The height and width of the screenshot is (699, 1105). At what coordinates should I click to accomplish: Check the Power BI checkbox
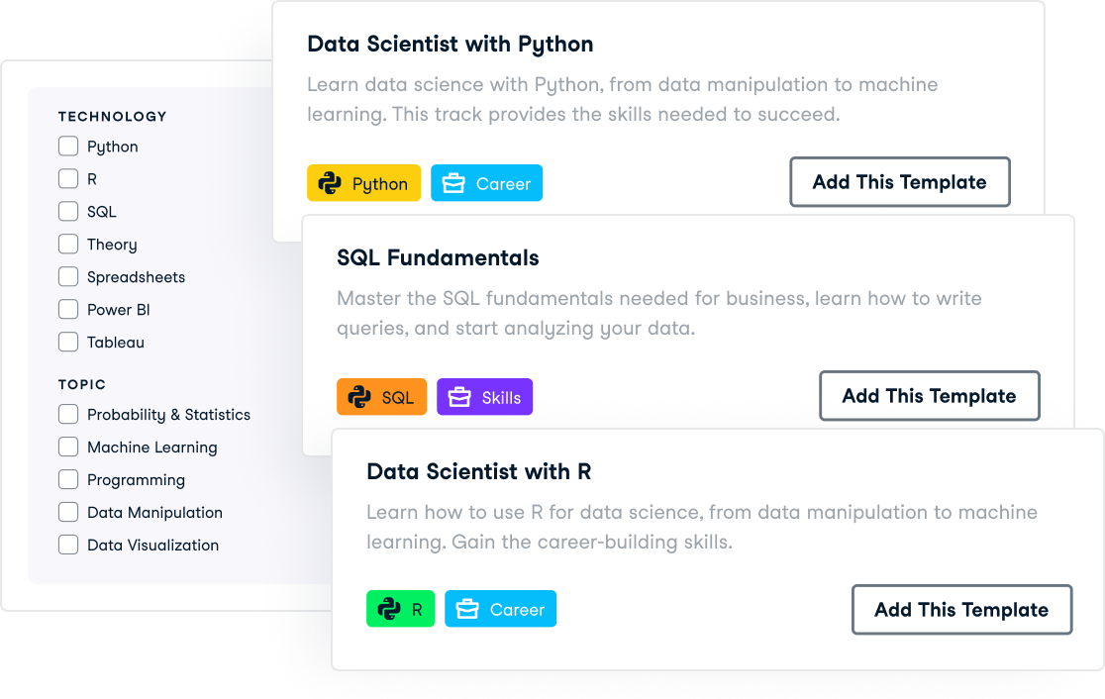[x=67, y=309]
